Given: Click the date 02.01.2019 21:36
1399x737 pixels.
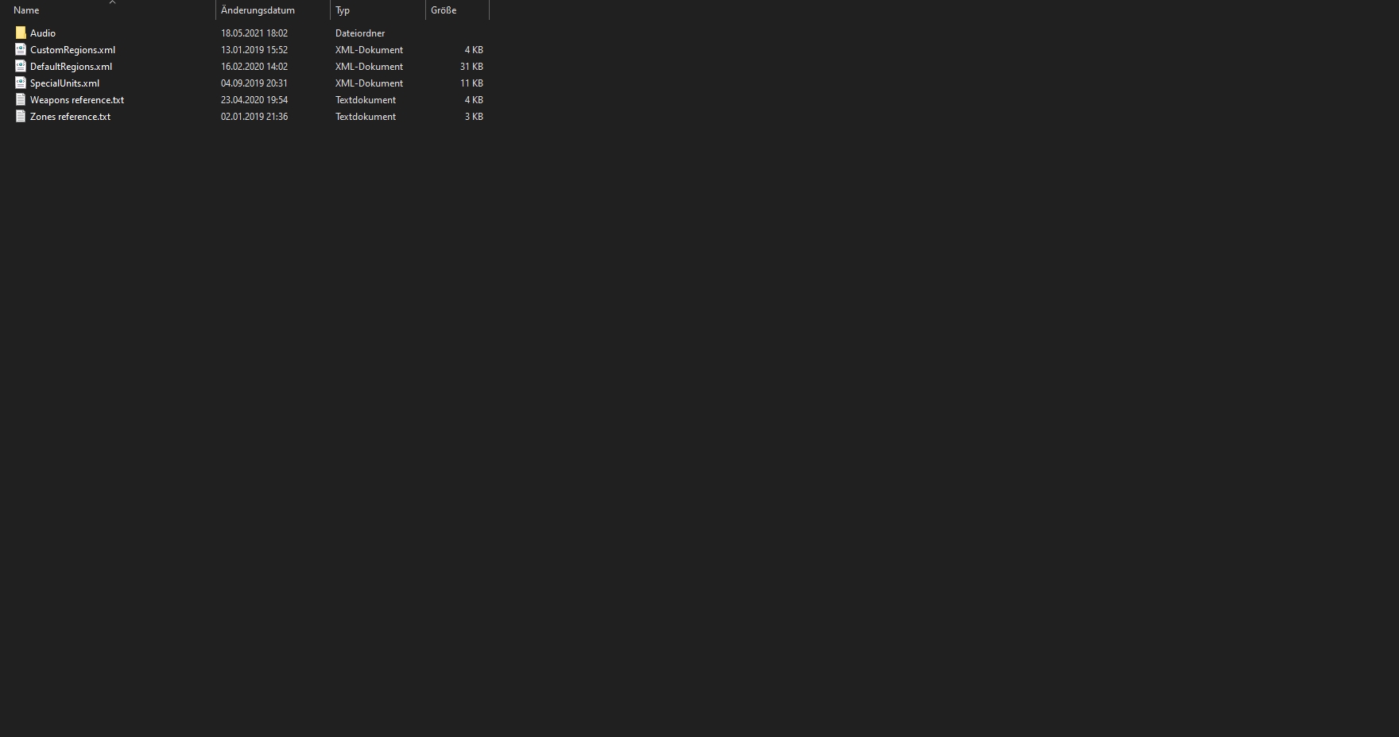Looking at the screenshot, I should coord(254,117).
